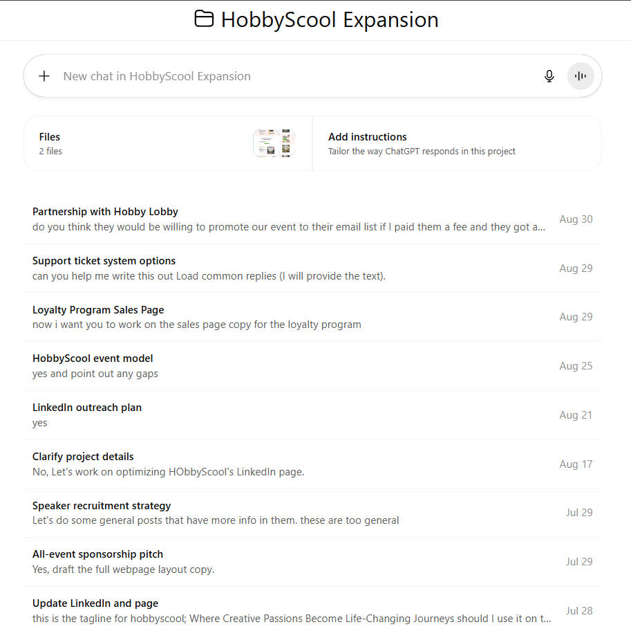Open the All-event sponsorship pitch chat

tap(312, 562)
